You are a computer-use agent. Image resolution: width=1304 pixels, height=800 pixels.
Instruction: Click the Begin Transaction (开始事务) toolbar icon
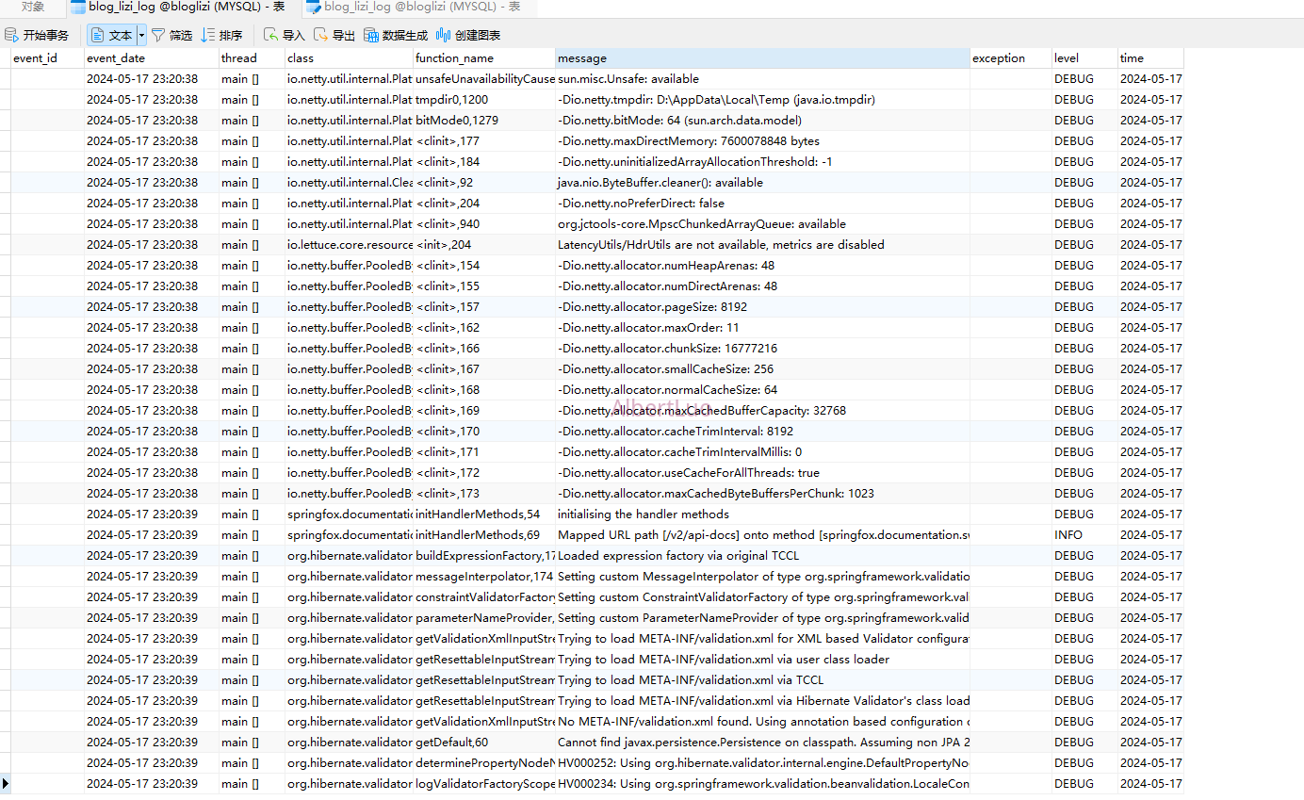coord(37,35)
